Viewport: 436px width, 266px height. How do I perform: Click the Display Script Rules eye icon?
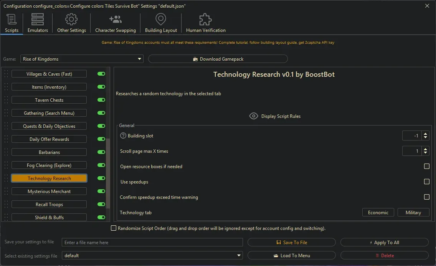253,116
